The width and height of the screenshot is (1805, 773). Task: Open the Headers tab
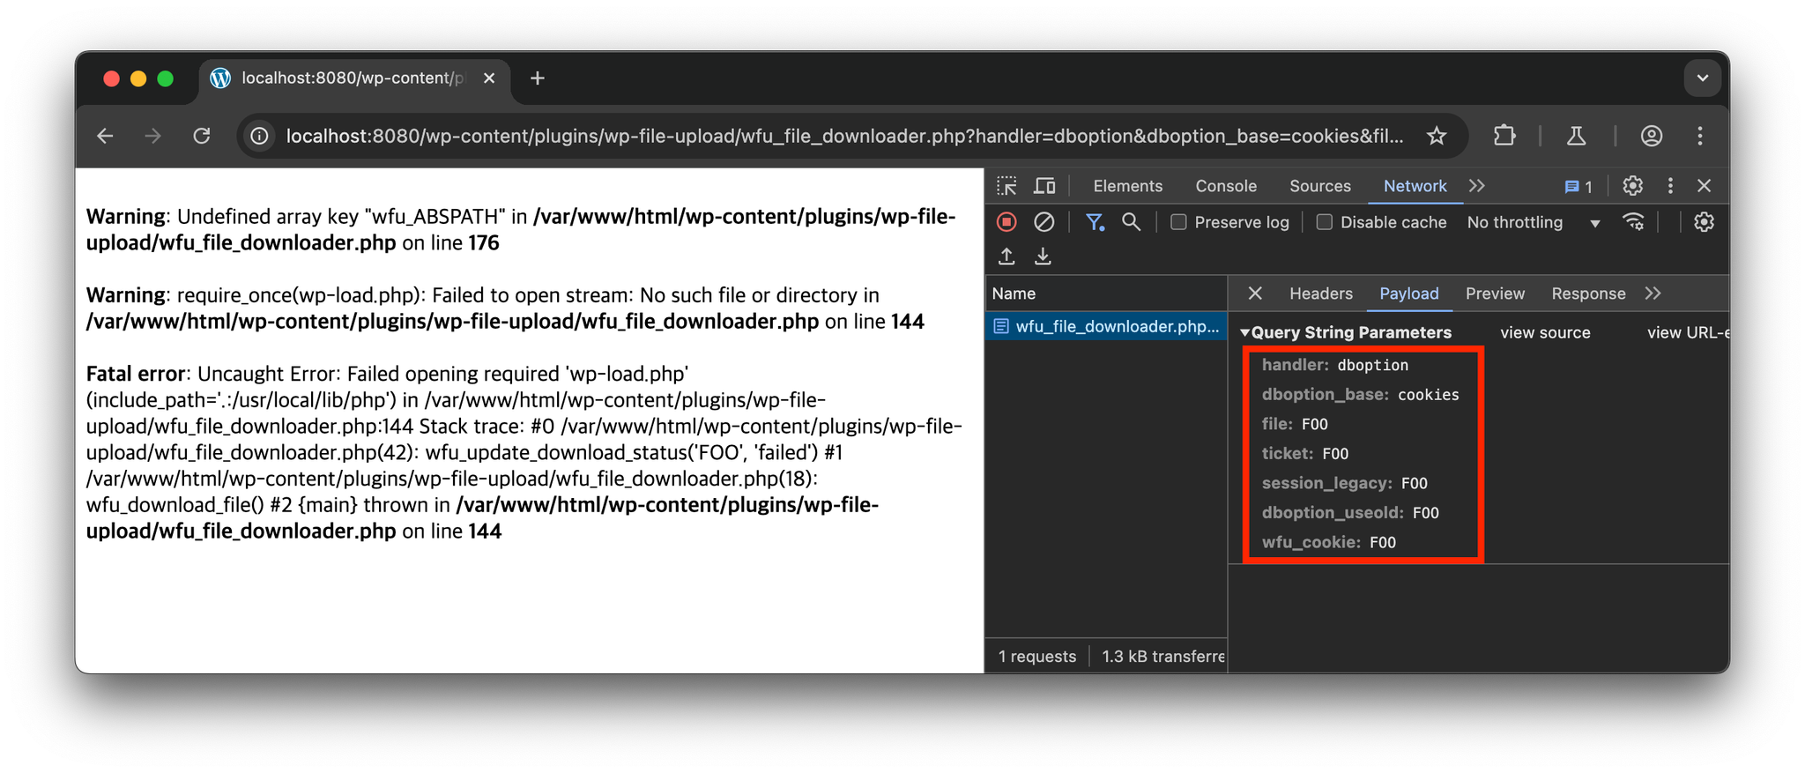(x=1320, y=294)
